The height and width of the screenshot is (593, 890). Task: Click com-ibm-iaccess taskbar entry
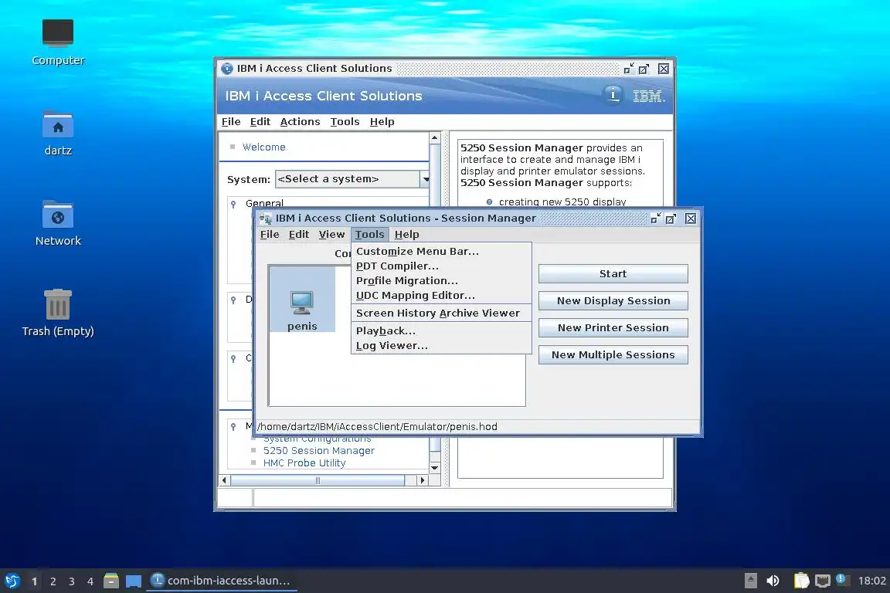click(x=222, y=581)
